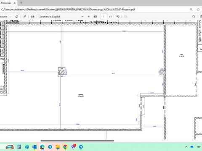Toggle fit to width page view
The image size is (202, 151).
pyautogui.click(x=95, y=16)
